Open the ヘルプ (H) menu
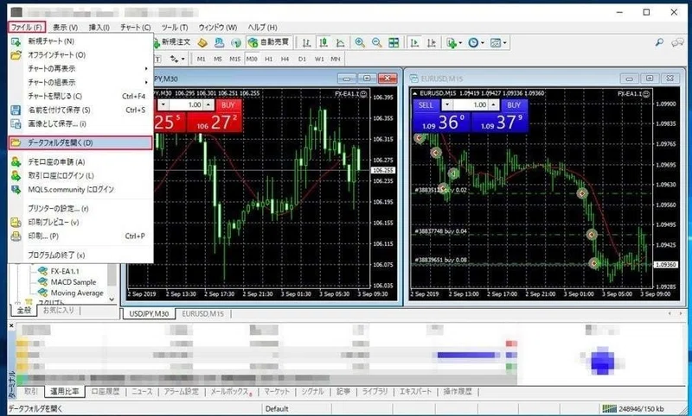The width and height of the screenshot is (692, 416). (x=262, y=28)
